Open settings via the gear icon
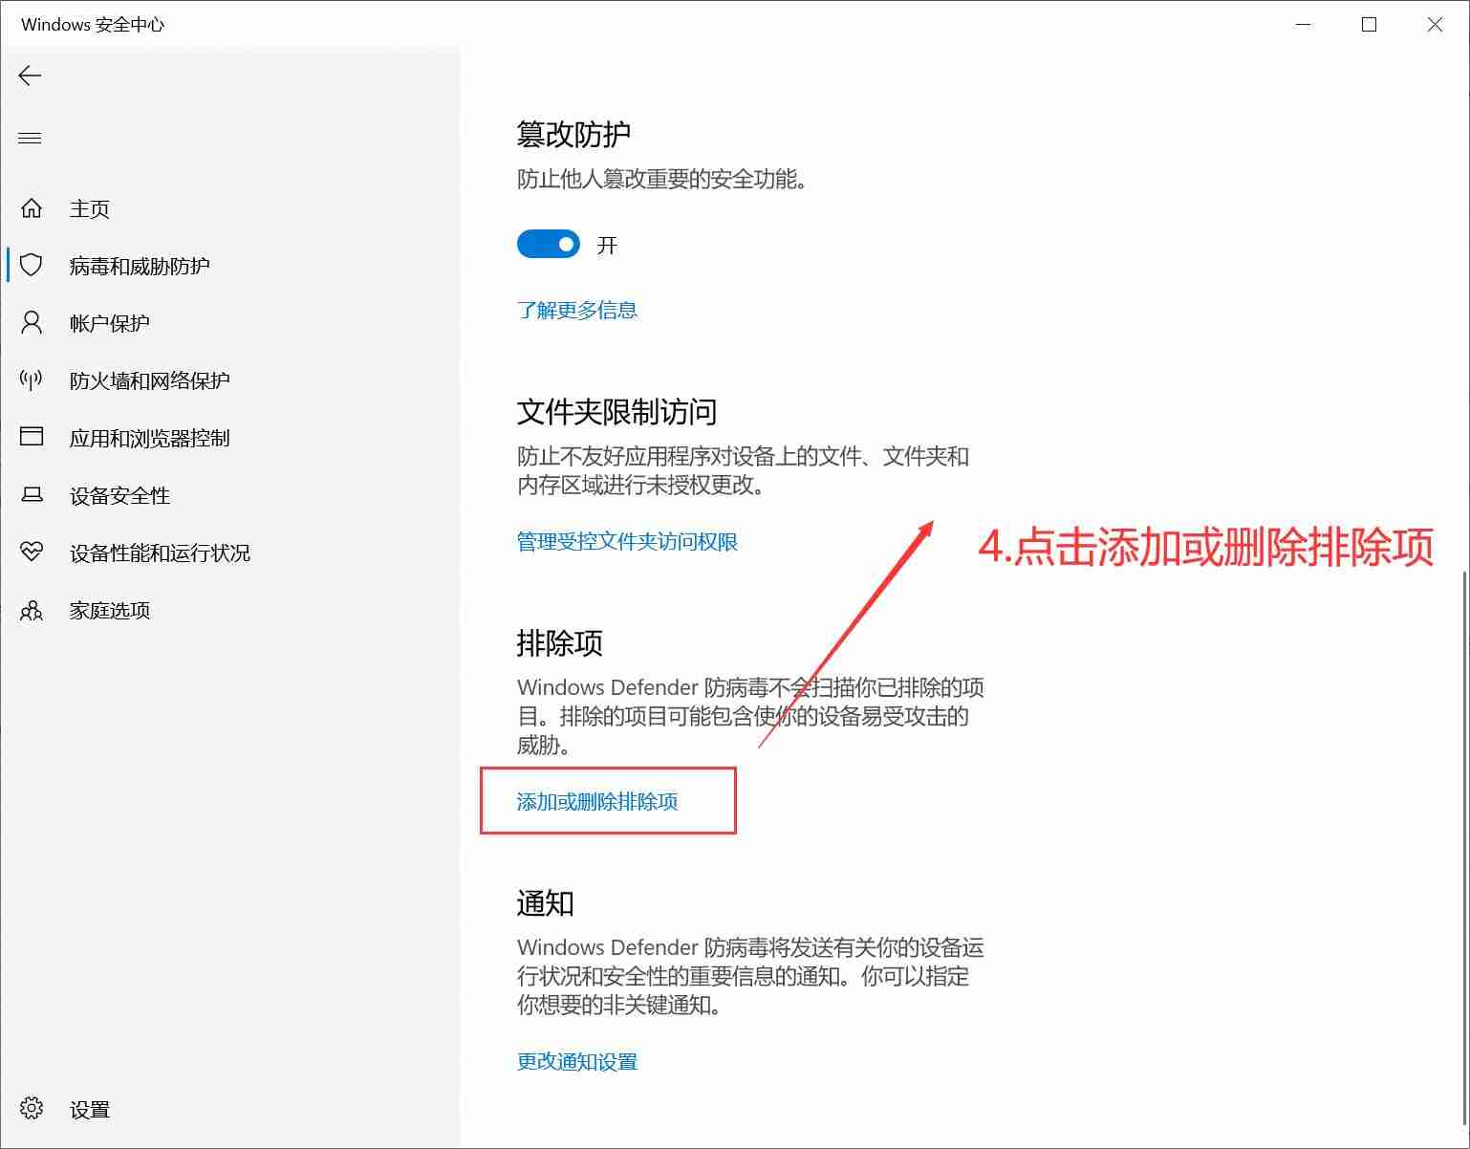Viewport: 1470px width, 1149px height. coord(30,1108)
